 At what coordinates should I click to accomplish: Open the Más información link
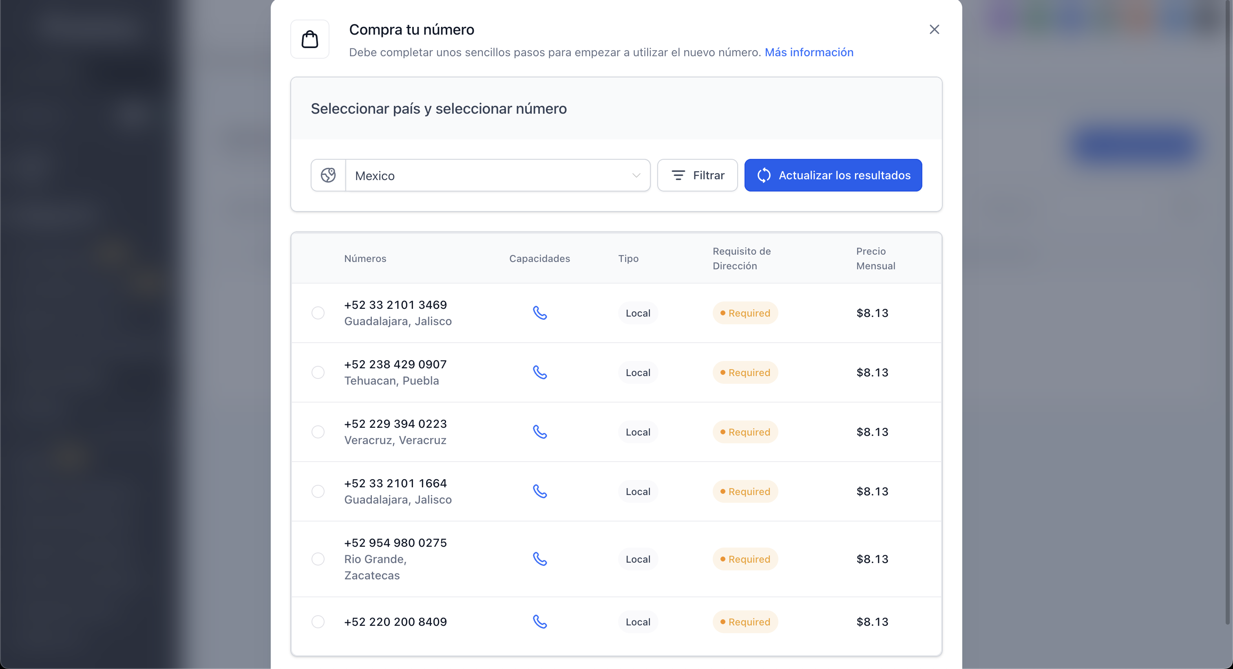click(809, 52)
